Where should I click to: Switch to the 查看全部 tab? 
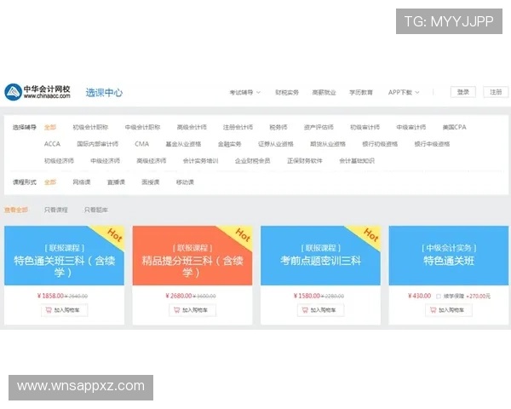tap(16, 210)
